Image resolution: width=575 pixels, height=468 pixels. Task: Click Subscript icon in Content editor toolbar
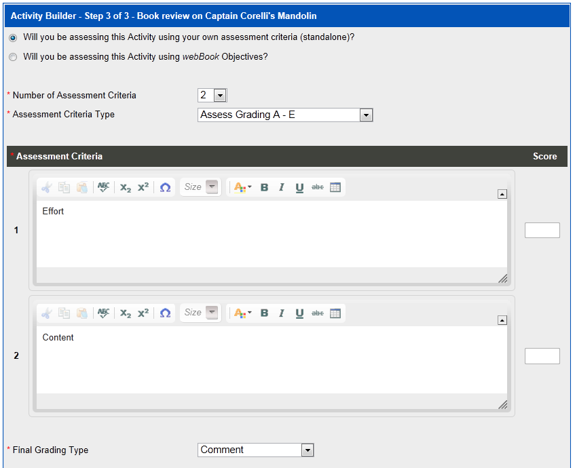pos(126,313)
